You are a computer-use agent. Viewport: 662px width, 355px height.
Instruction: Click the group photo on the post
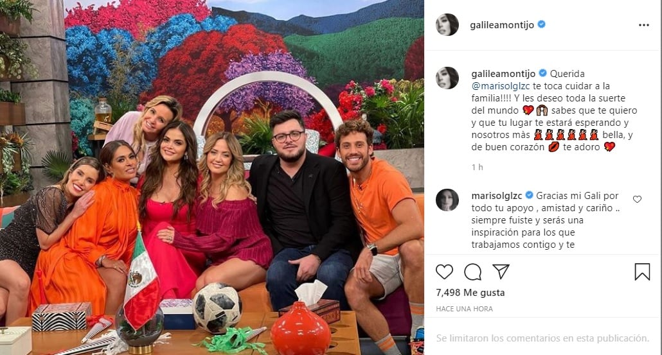click(x=212, y=177)
